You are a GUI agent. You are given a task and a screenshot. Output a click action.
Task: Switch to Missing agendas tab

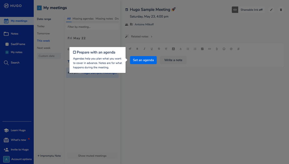tap(83, 19)
